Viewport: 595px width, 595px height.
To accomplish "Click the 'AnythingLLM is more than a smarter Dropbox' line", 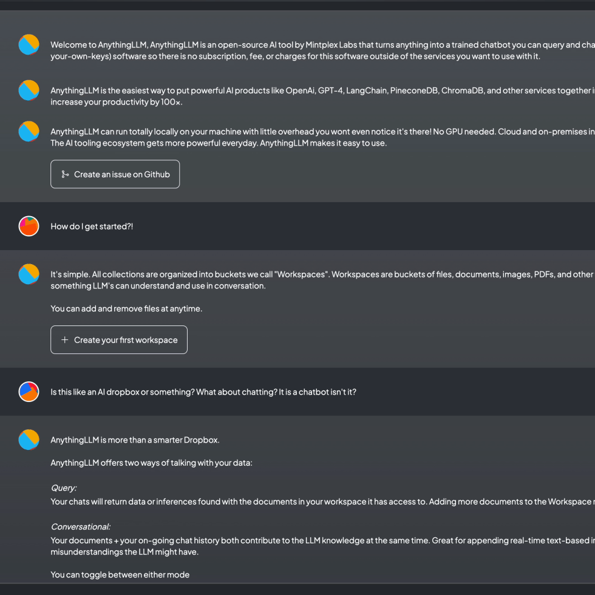I will click(x=135, y=440).
